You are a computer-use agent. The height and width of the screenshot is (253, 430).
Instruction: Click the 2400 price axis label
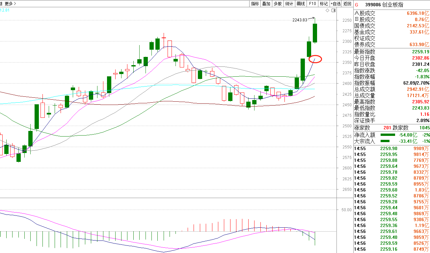pos(347,84)
